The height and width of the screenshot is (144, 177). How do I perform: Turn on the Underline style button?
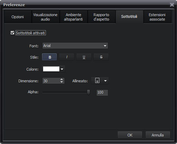(x=84, y=57)
